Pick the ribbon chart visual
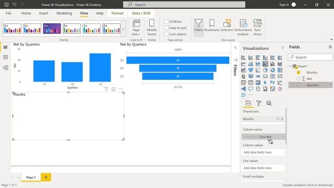The height and width of the screenshot is (188, 334). point(280,64)
